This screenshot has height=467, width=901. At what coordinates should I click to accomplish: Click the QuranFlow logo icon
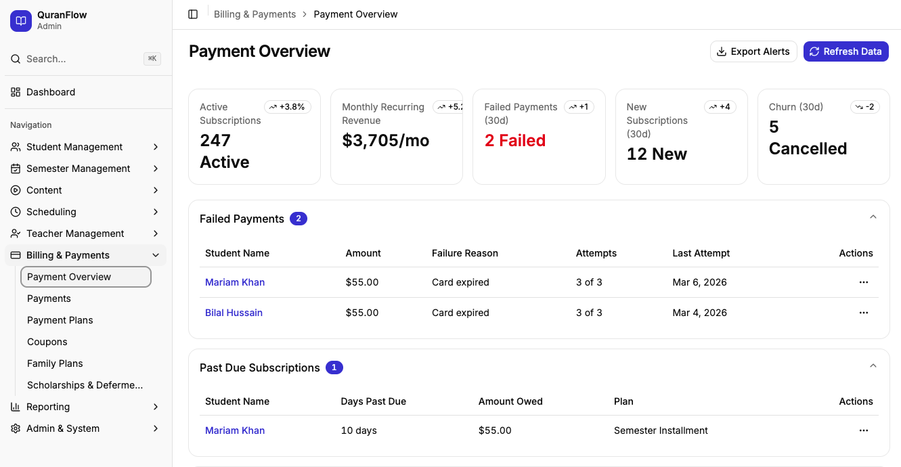[x=20, y=20]
